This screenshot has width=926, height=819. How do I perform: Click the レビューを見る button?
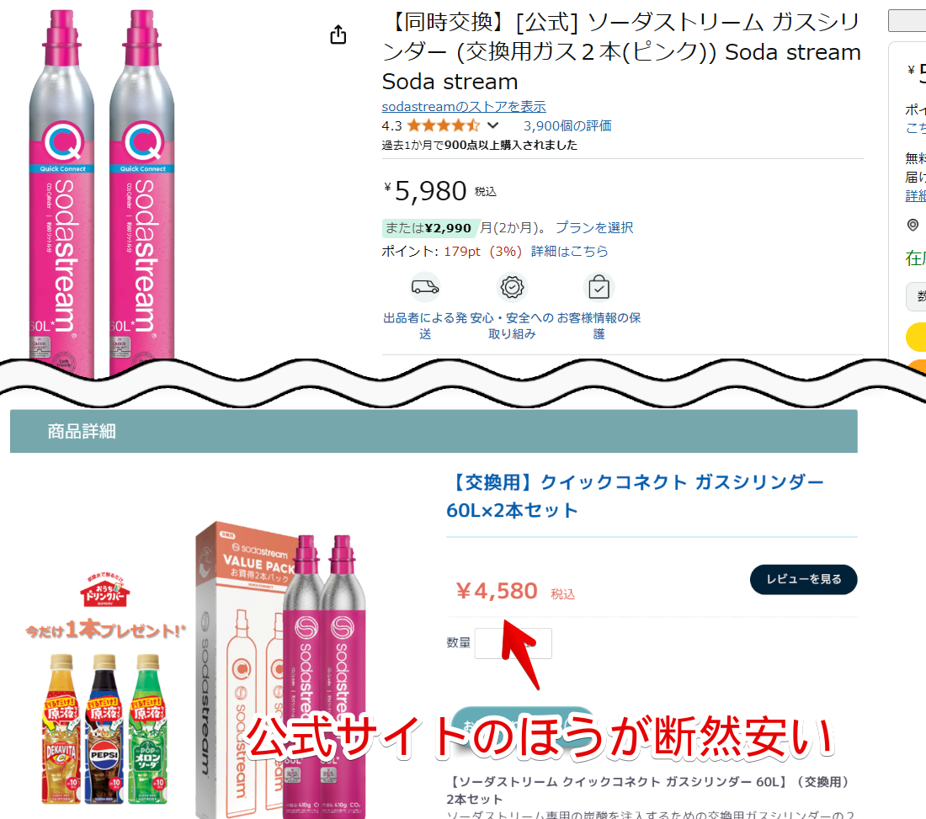pos(803,579)
